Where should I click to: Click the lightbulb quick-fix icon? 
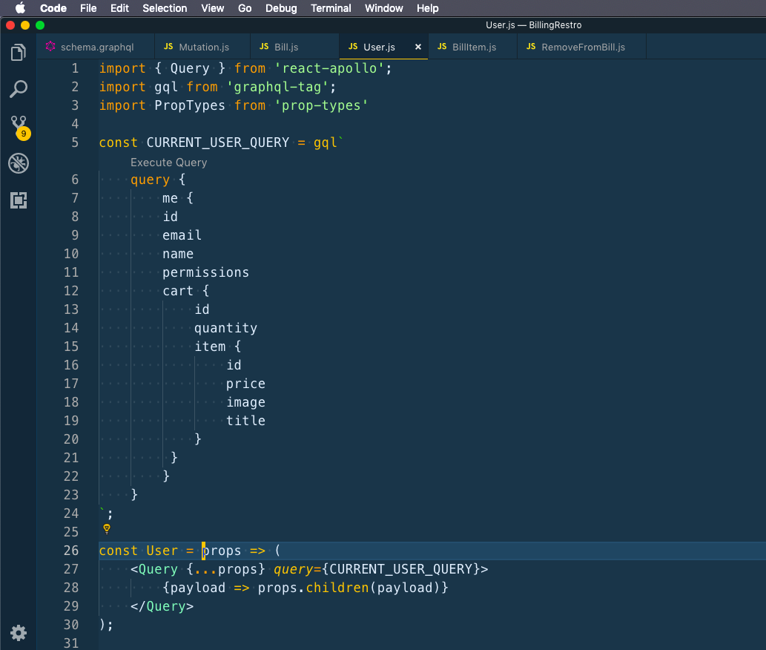pyautogui.click(x=107, y=529)
